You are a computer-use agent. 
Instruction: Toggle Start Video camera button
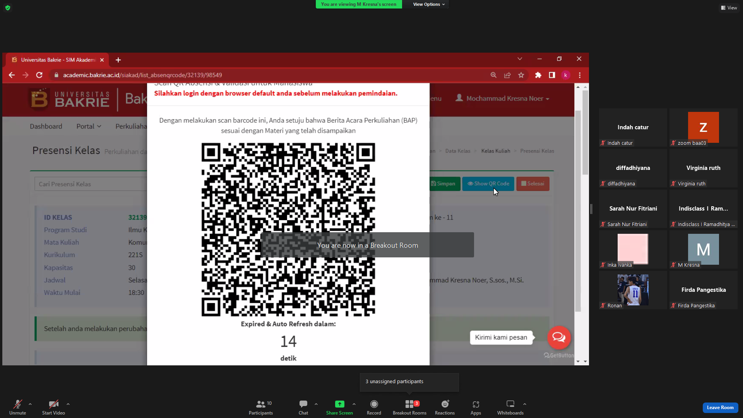pyautogui.click(x=53, y=407)
